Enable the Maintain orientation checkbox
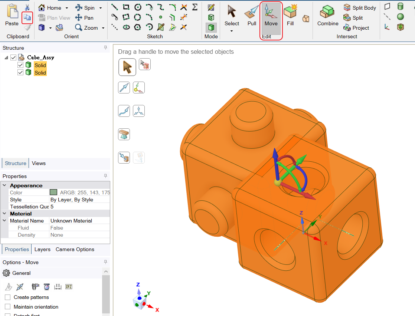This screenshot has width=415, height=316. pos(8,307)
